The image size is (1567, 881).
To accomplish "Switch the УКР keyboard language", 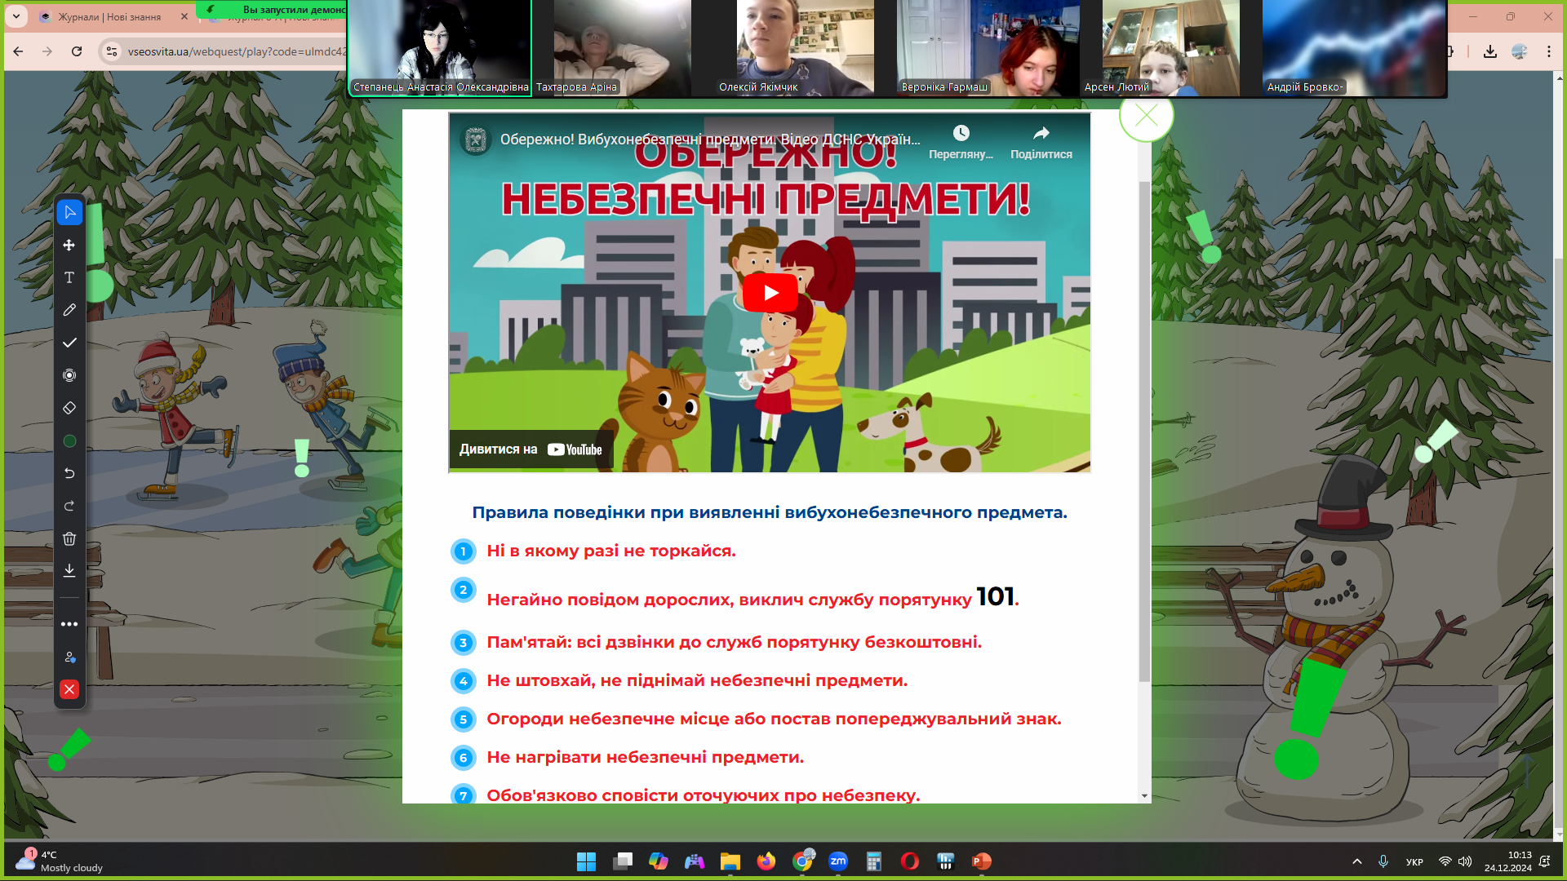I will click(1414, 862).
